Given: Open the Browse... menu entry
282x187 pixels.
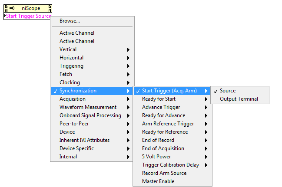Looking at the screenshot, I should [70, 21].
